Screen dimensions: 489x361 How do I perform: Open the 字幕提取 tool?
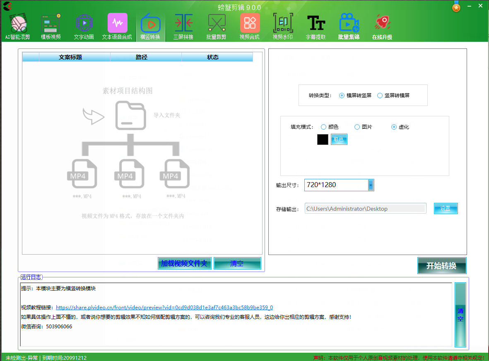[316, 26]
